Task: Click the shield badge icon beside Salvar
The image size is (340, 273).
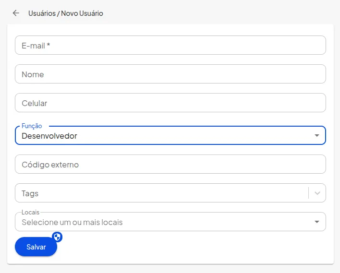Action: (x=57, y=237)
